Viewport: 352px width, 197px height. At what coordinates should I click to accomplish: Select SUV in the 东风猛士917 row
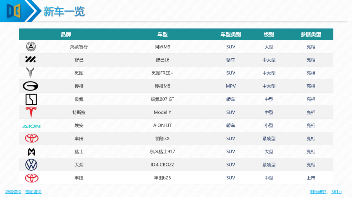point(230,152)
